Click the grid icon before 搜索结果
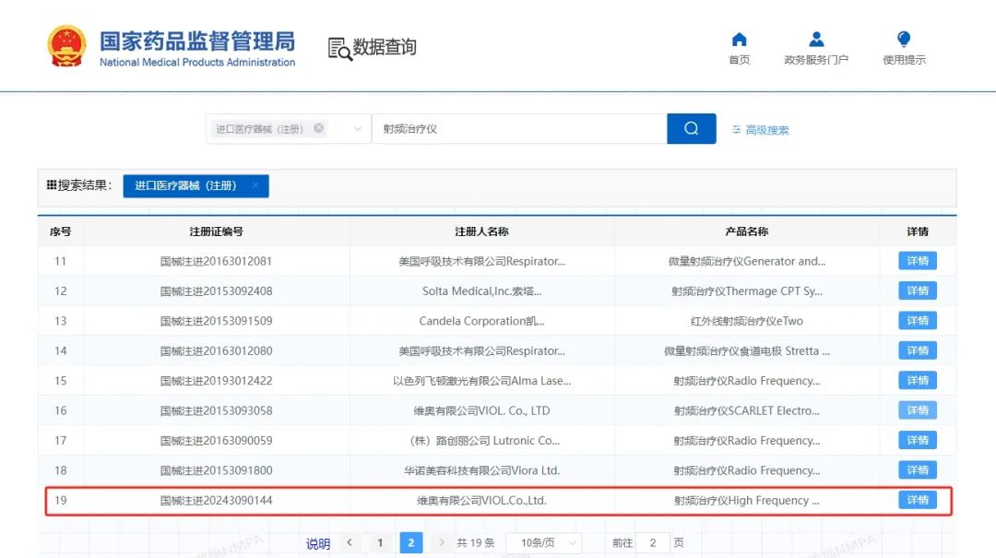The height and width of the screenshot is (558, 996). pos(53,185)
